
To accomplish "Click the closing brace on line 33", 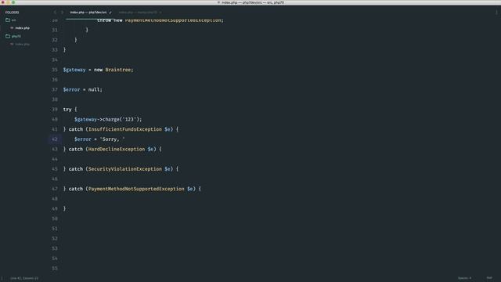I will (x=64, y=50).
